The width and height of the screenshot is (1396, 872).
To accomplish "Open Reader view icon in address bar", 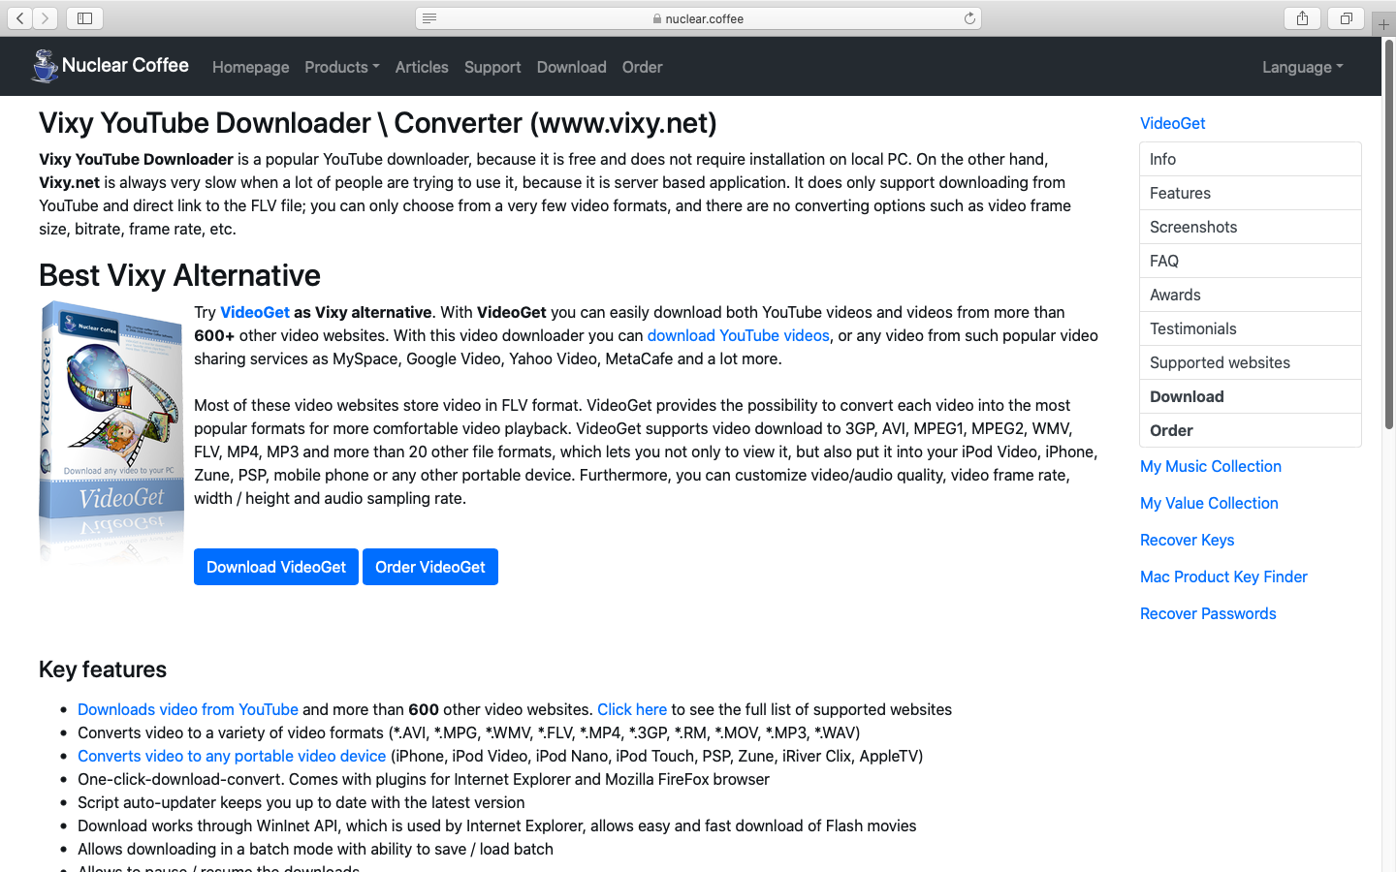I will 429,18.
